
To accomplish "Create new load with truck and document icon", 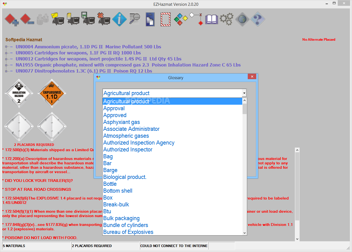I will coord(73,19).
